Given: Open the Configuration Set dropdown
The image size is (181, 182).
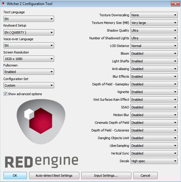Looking at the screenshot, I should 29,85.
